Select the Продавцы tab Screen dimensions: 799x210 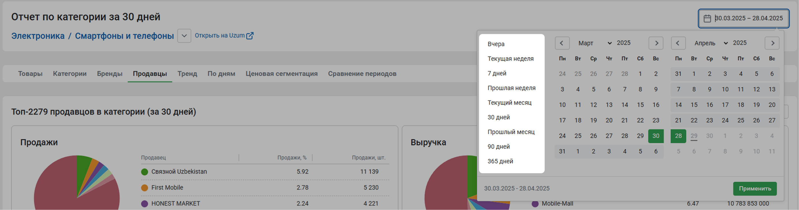pyautogui.click(x=150, y=74)
